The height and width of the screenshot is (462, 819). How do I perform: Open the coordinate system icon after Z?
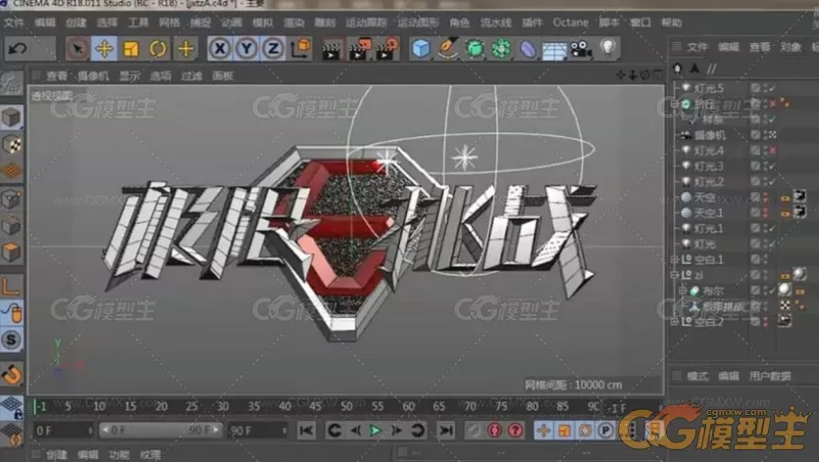click(x=301, y=48)
